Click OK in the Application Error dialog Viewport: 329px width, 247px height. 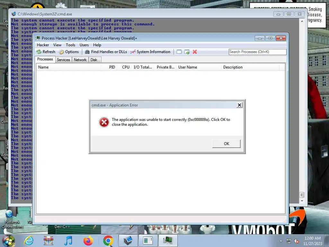[x=227, y=144]
